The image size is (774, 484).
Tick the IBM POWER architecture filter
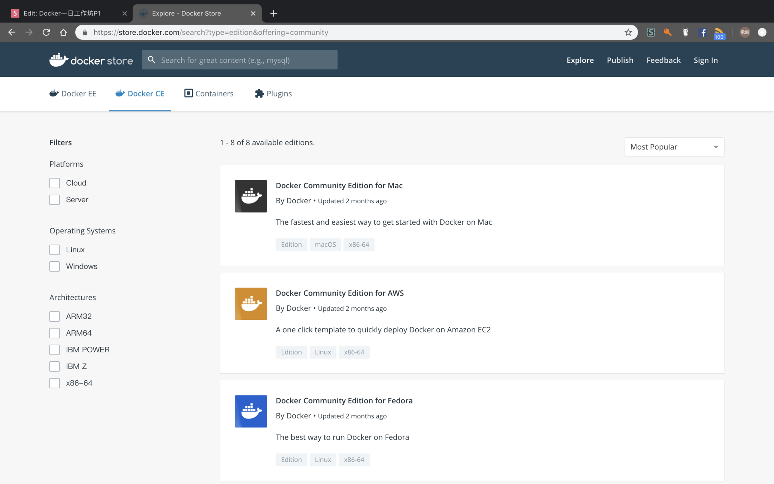54,350
